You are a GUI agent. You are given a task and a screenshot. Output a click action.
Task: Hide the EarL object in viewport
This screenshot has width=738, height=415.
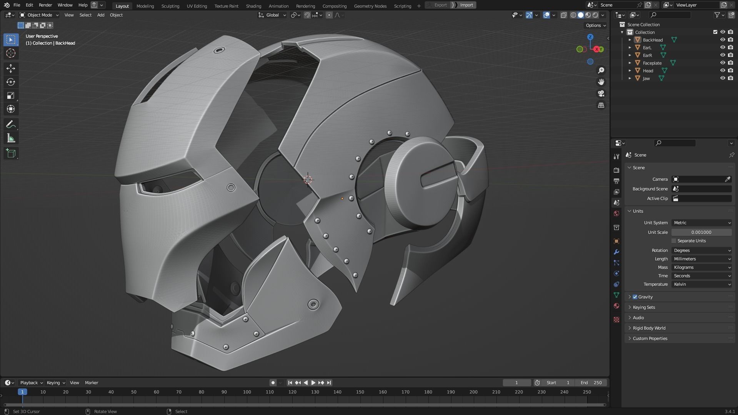[x=723, y=47]
